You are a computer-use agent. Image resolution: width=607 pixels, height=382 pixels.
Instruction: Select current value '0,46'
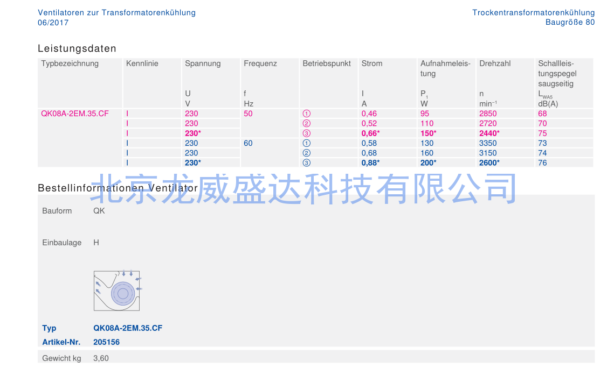click(369, 114)
